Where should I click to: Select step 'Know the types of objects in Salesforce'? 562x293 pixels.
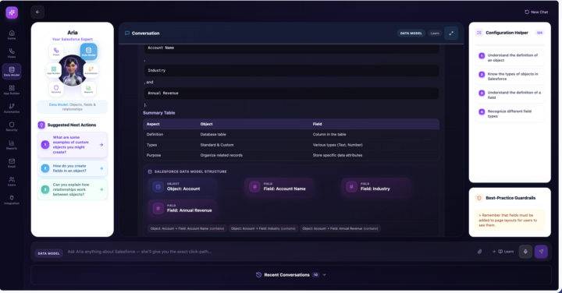pyautogui.click(x=510, y=76)
